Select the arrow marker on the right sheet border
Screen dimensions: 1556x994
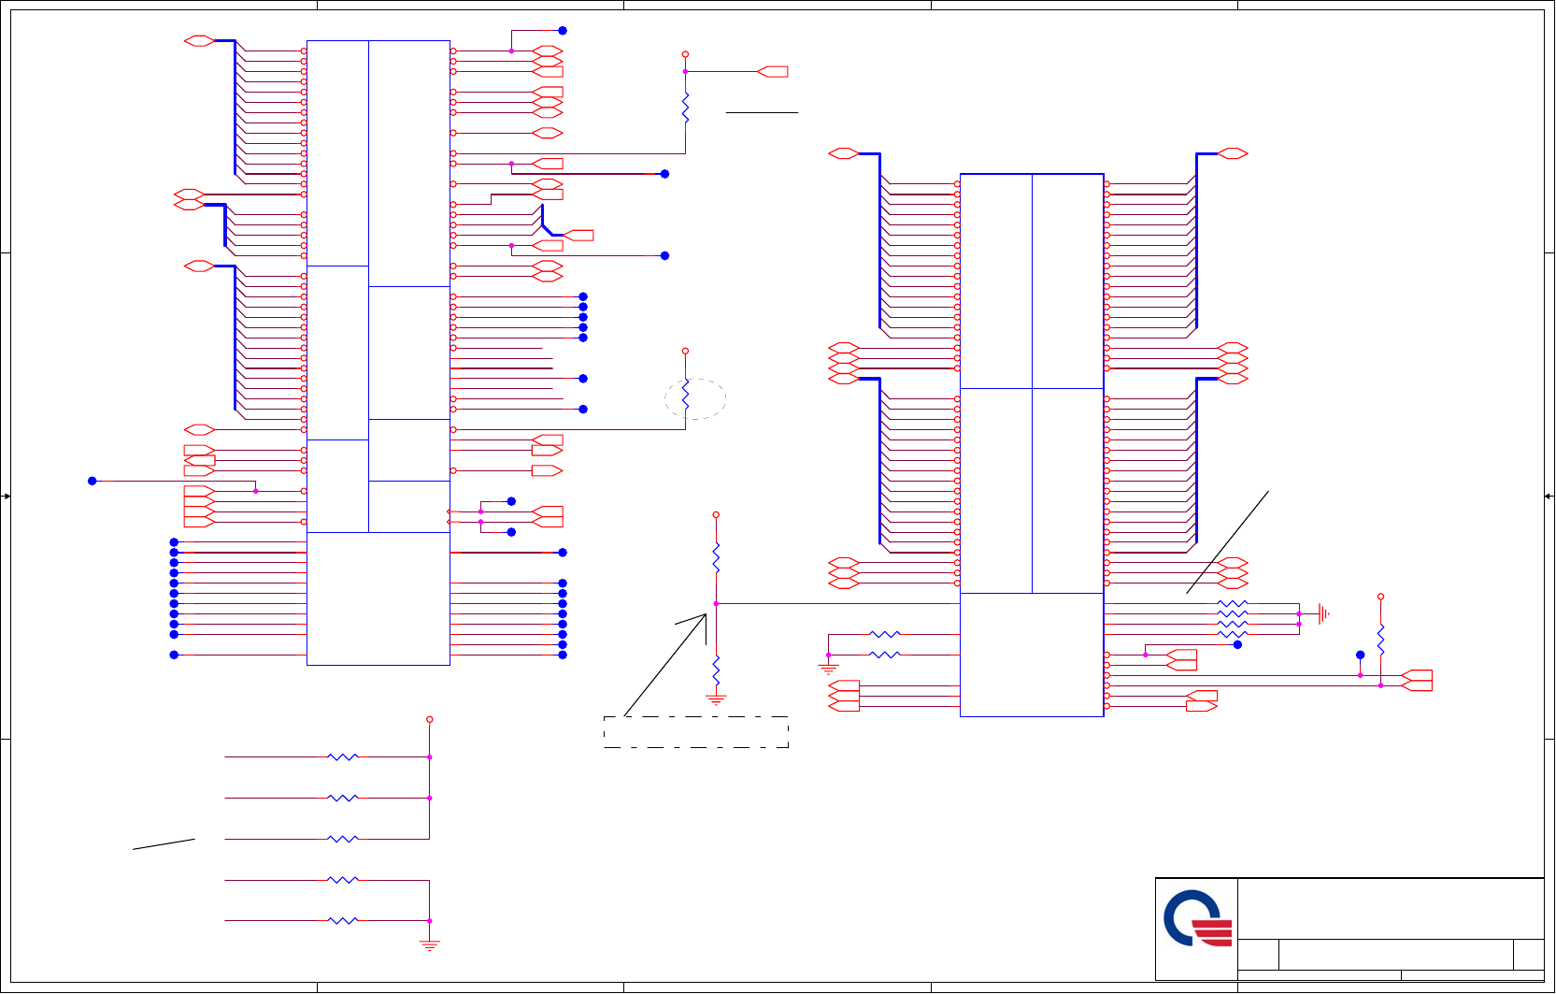point(1549,497)
